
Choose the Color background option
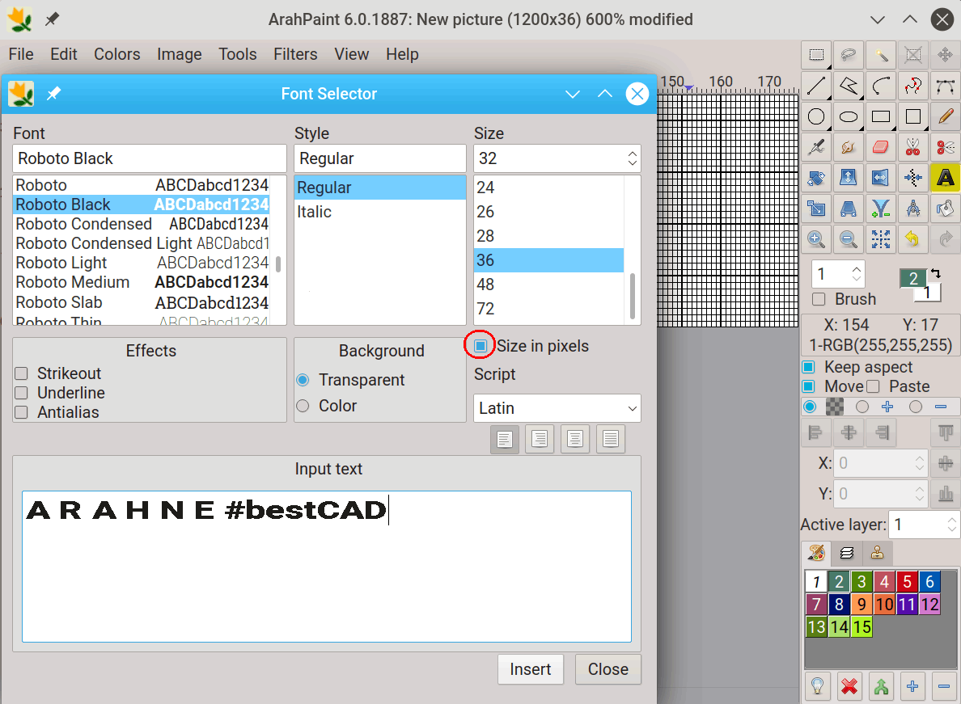[303, 406]
